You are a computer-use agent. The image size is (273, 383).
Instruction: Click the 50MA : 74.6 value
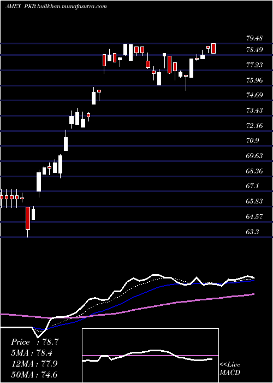point(34,374)
